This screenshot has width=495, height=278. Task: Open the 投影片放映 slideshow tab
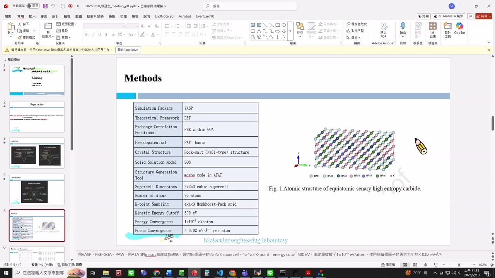pos(95,16)
